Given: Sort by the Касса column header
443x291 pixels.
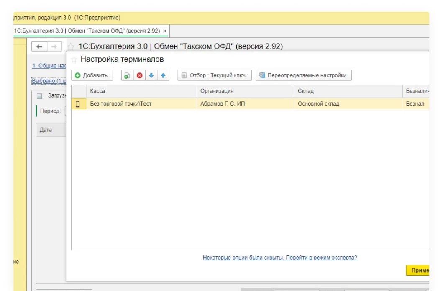Looking at the screenshot, I should pyautogui.click(x=97, y=91).
